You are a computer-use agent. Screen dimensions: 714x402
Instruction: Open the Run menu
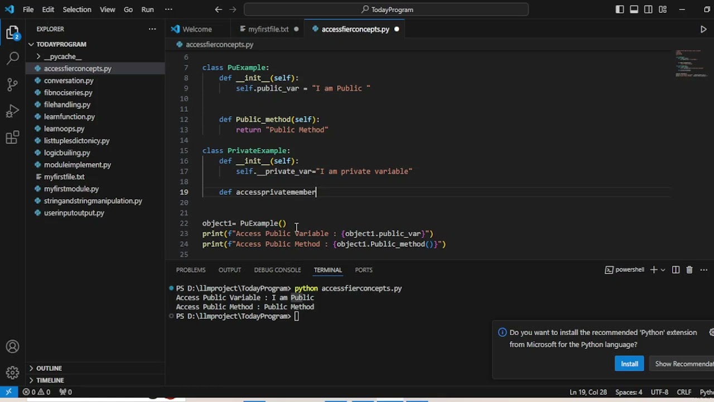[148, 9]
